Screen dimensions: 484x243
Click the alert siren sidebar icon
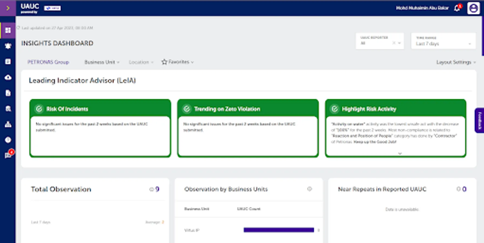pyautogui.click(x=8, y=46)
